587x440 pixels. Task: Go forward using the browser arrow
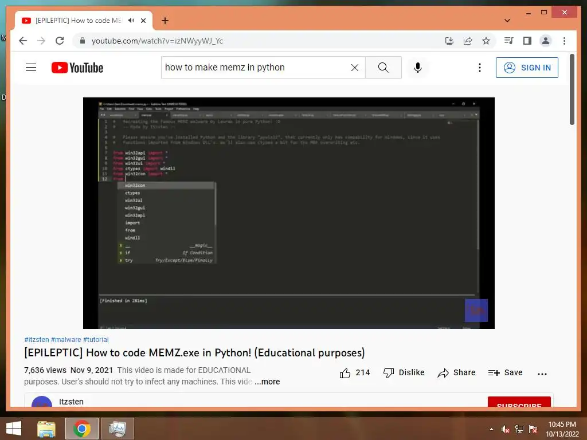(x=41, y=41)
